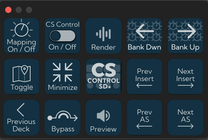This screenshot has height=140, width=208.
Task: Click the red close window dot
Action: click(x=8, y=10)
